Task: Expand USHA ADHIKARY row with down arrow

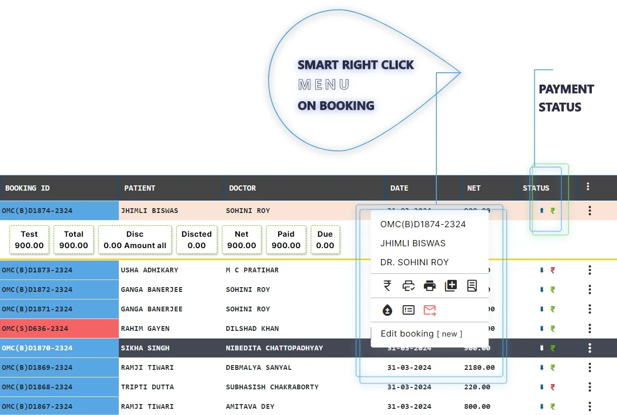Action: [541, 270]
